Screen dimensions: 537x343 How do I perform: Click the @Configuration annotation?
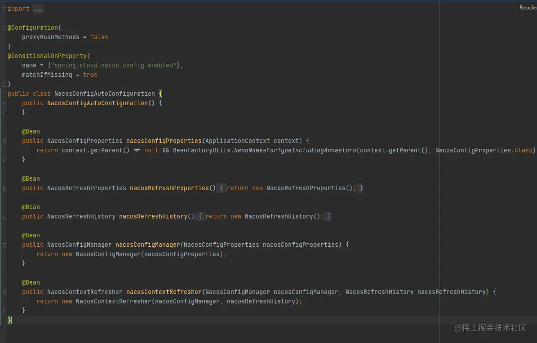[33, 28]
